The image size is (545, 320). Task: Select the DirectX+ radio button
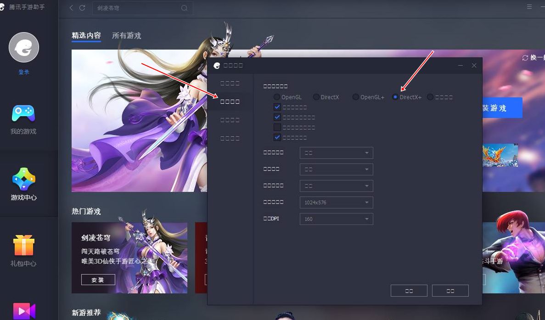[395, 97]
